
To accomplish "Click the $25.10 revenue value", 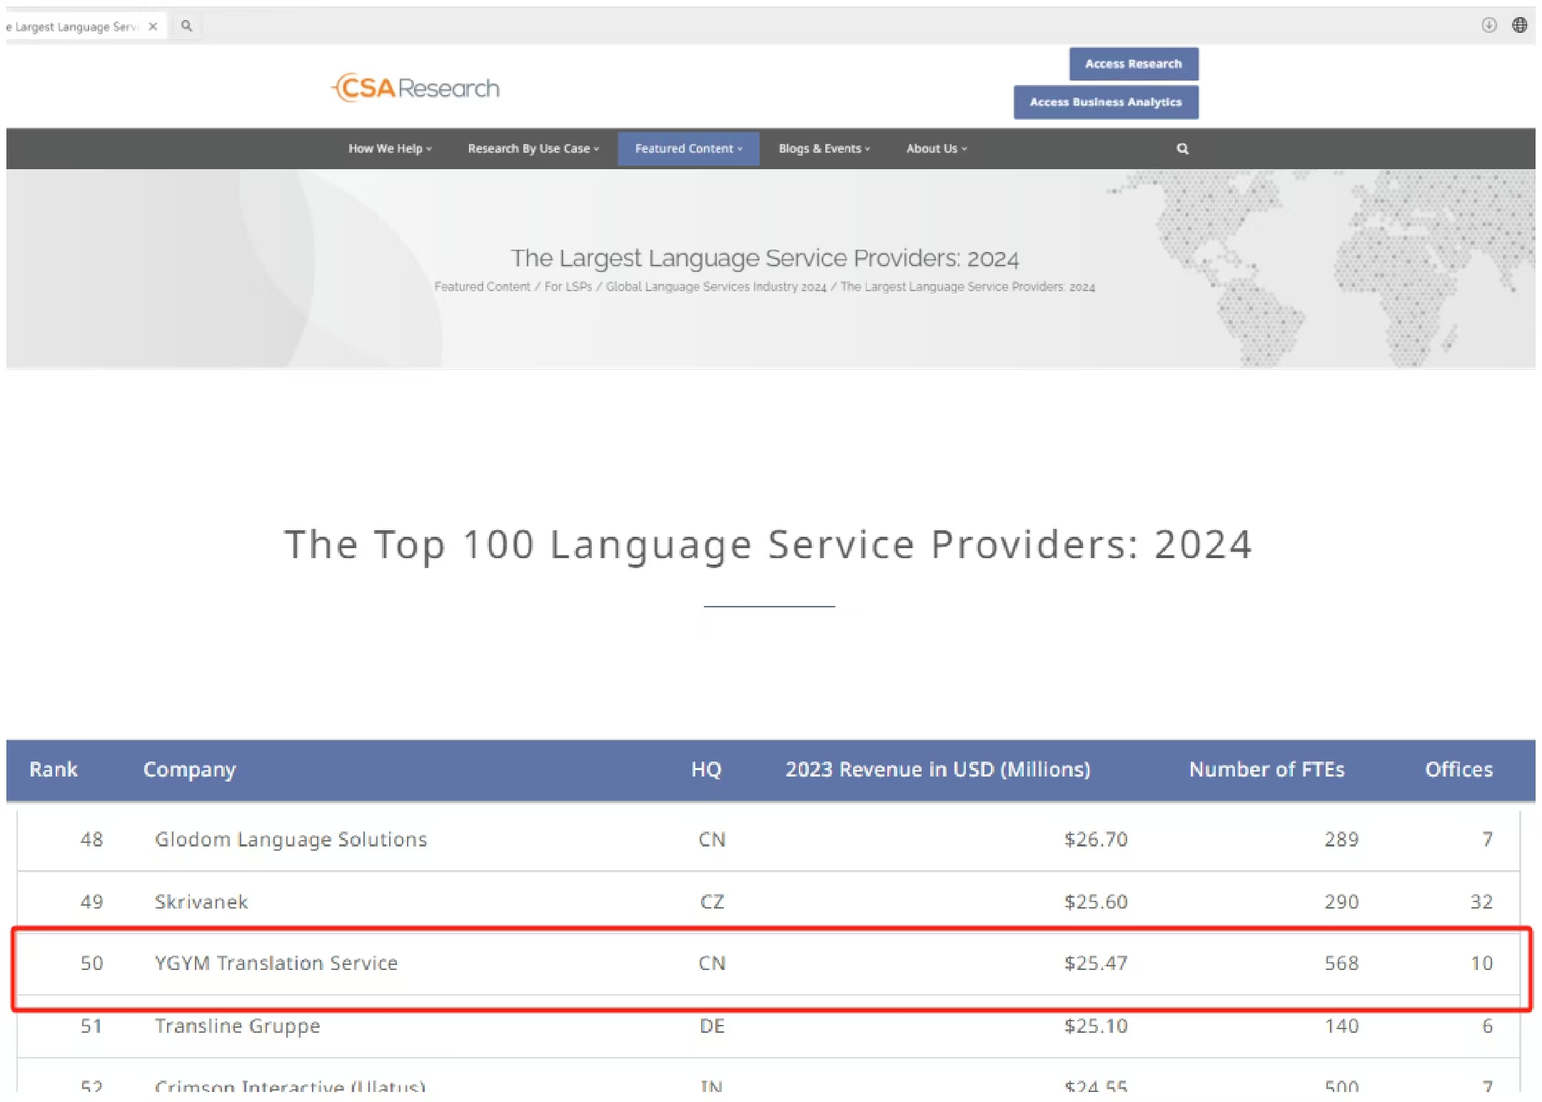I will click(x=1096, y=1026).
